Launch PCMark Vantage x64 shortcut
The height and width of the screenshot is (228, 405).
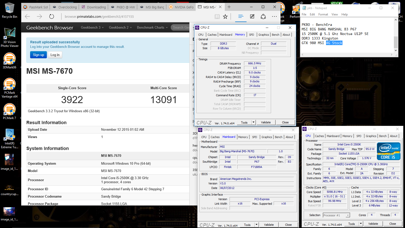[9, 88]
